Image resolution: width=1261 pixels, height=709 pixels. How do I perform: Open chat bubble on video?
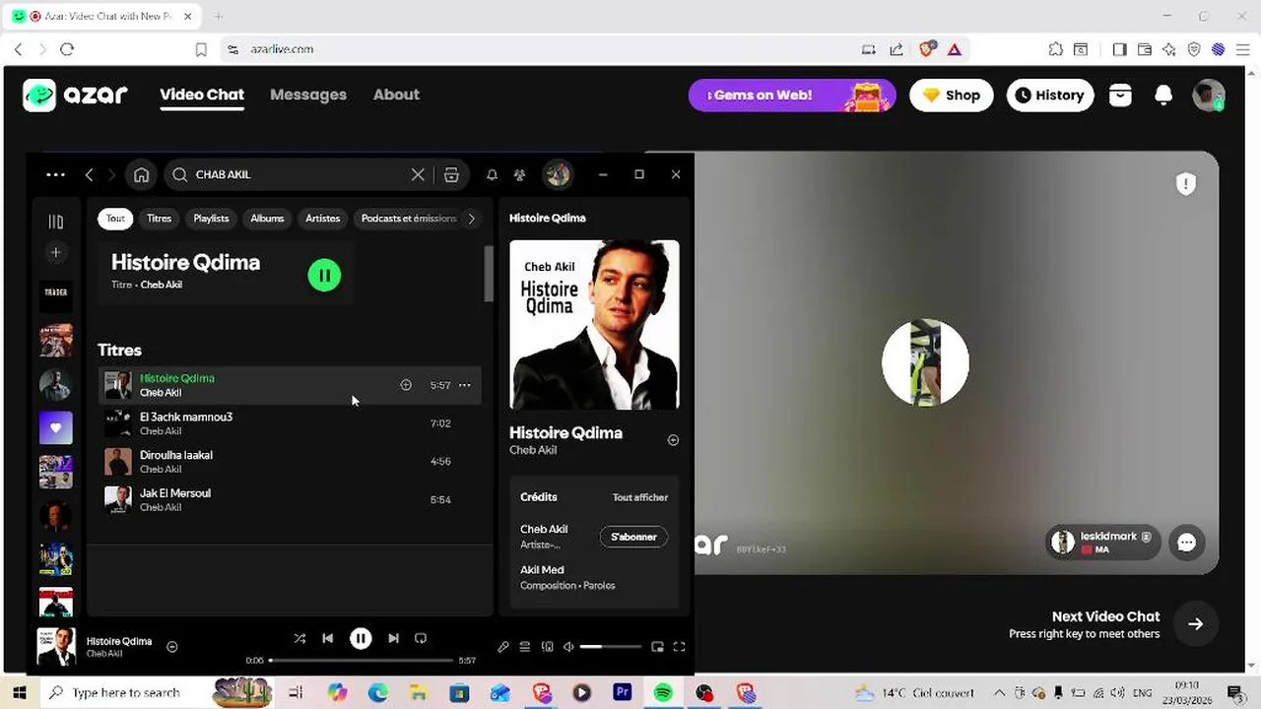point(1187,543)
